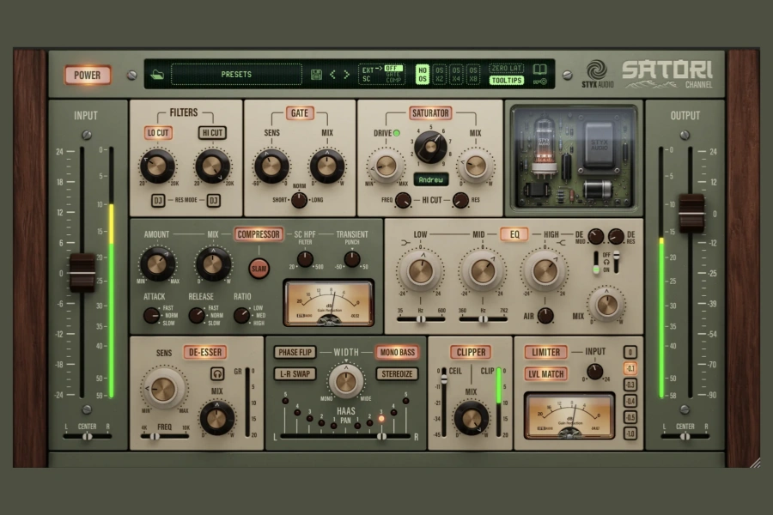
Task: Click the EQ low shelf shape icon
Action: (405, 242)
